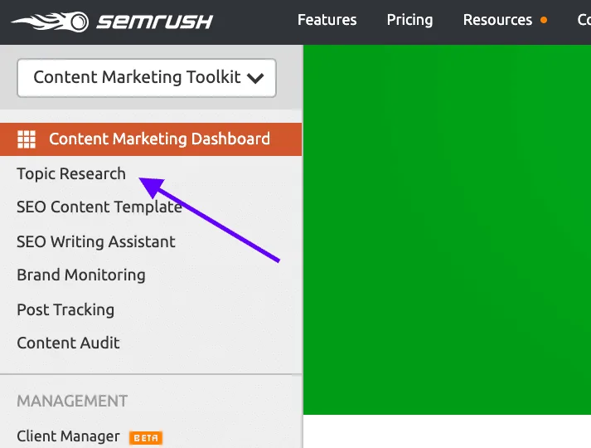591x448 pixels.
Task: Click the MANAGEMENT section heading
Action: pyautogui.click(x=72, y=401)
